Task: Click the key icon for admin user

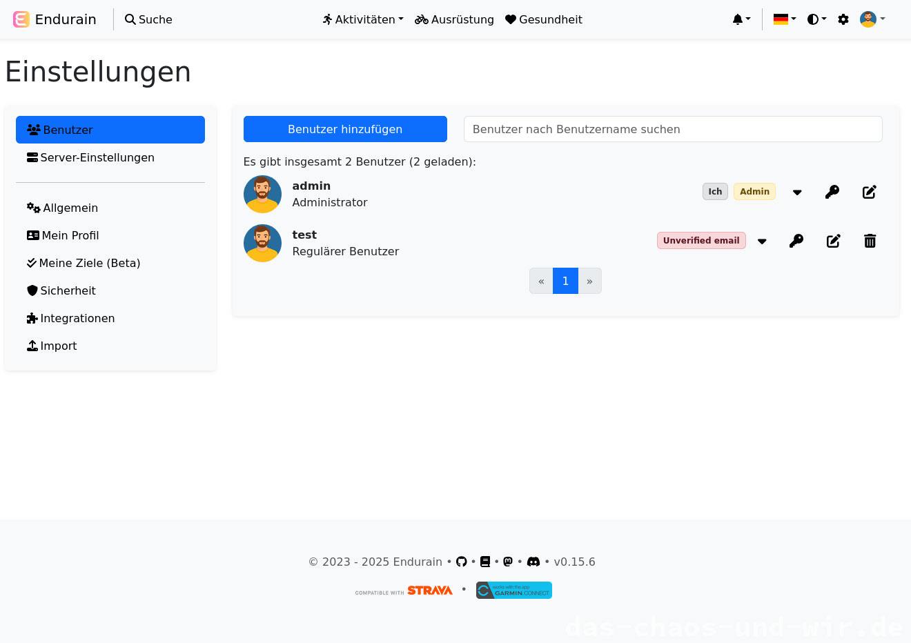Action: click(x=832, y=192)
